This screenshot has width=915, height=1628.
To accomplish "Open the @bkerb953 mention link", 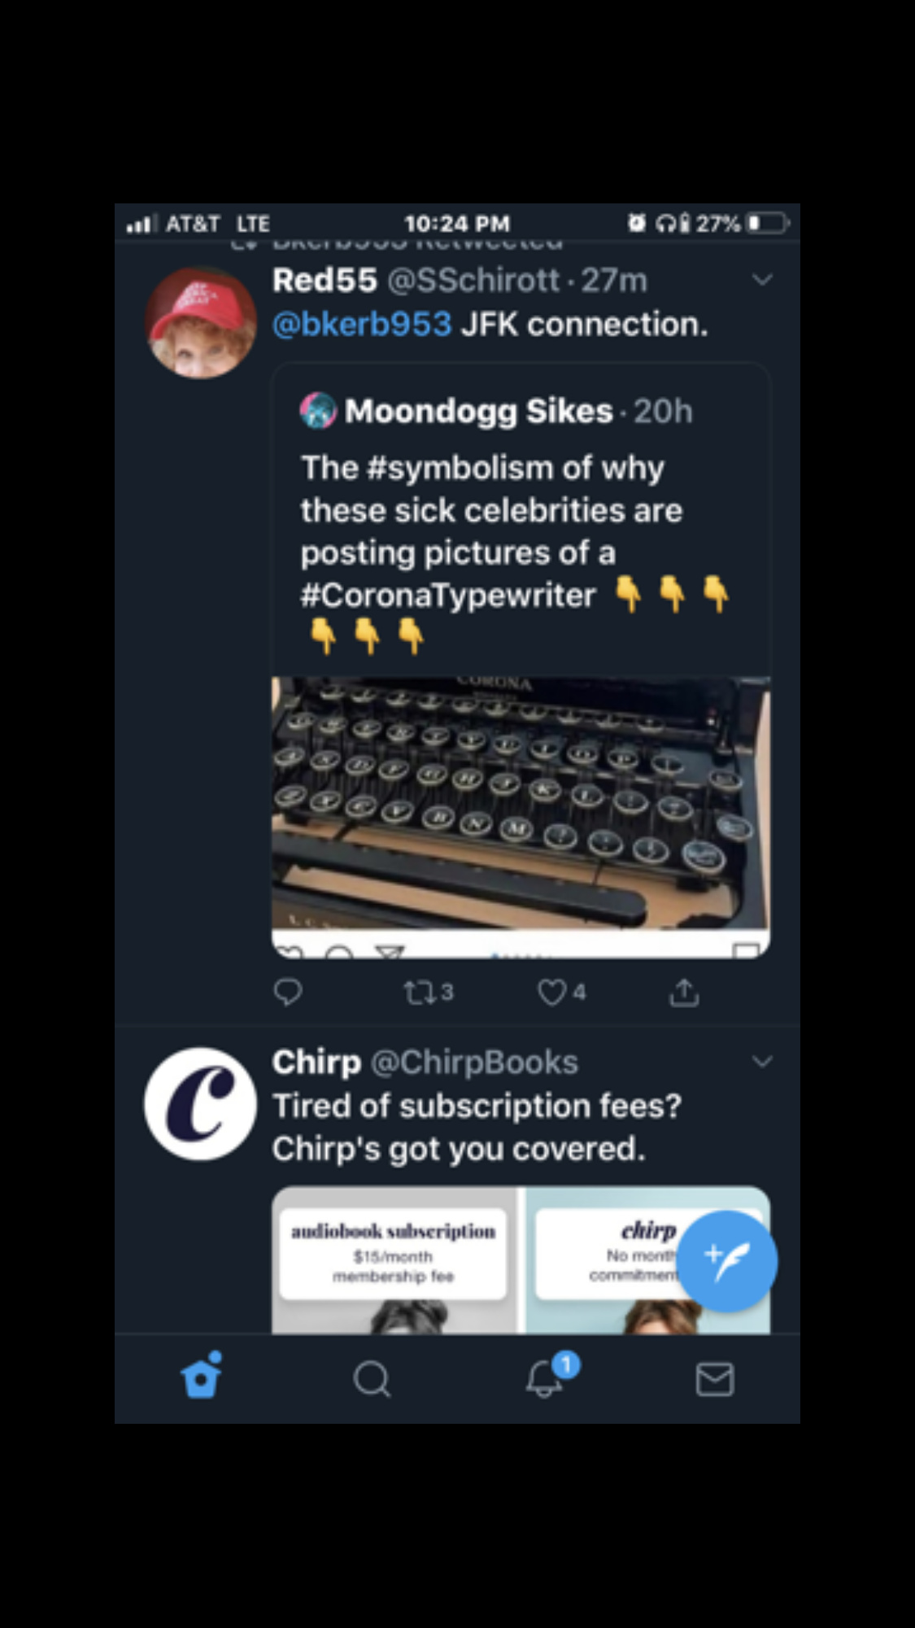I will (361, 325).
